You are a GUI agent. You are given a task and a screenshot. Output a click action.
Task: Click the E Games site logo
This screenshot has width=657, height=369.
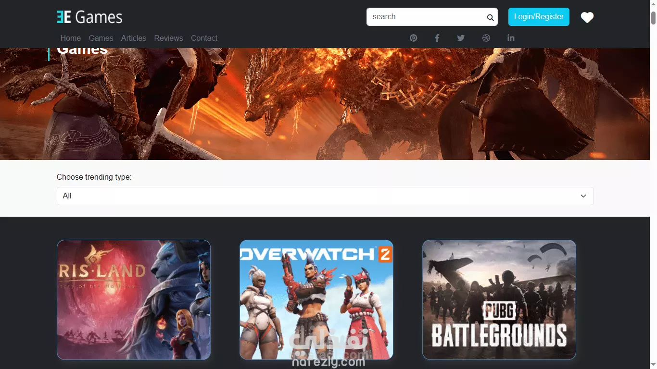89,17
